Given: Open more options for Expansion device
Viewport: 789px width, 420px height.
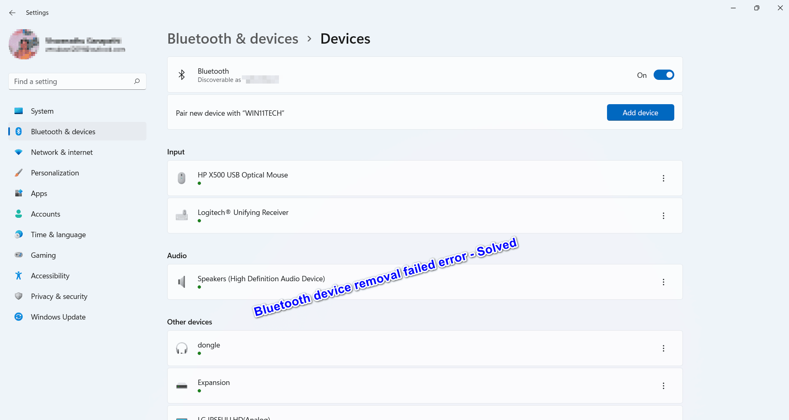Looking at the screenshot, I should tap(663, 386).
